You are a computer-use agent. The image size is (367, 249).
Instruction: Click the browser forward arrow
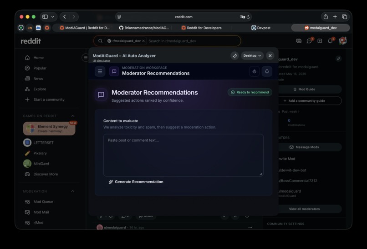tap(74, 17)
